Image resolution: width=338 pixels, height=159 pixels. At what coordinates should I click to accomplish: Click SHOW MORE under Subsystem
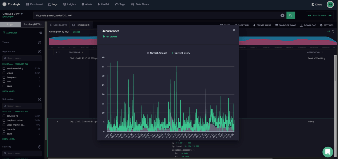pos(9,139)
